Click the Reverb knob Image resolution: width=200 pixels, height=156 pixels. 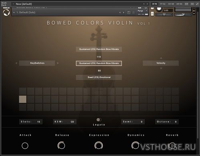[x=172, y=146]
